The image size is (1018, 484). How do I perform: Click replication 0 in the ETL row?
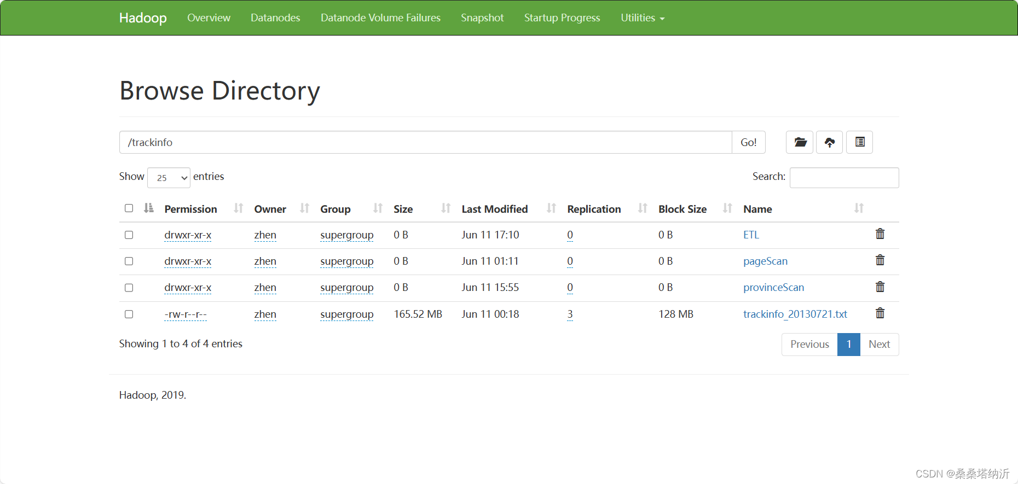pos(570,235)
